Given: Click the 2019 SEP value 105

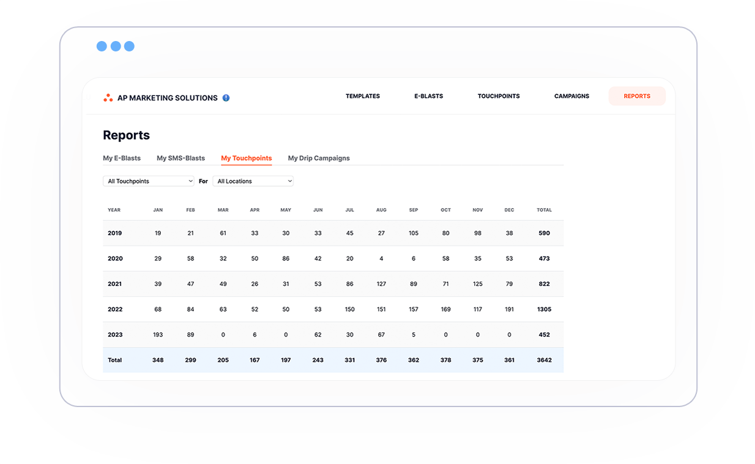Looking at the screenshot, I should (x=414, y=233).
